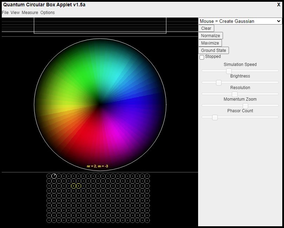The image size is (284, 228).
Task: Click the first phasor circle in the bottom row
Action: click(x=49, y=220)
